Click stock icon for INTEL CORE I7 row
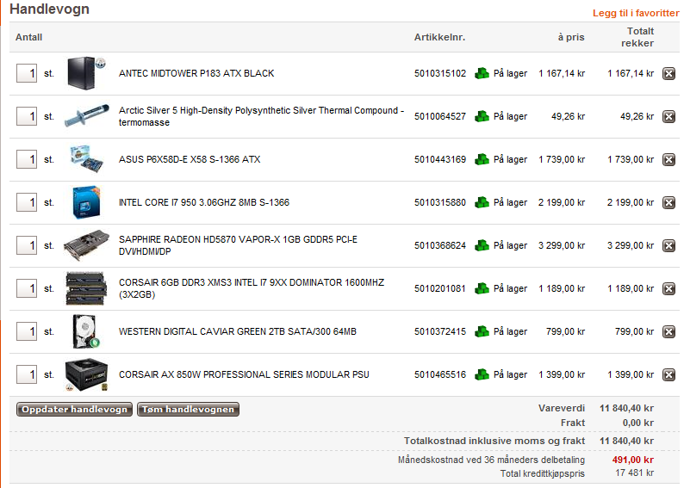This screenshot has width=684, height=488. tap(482, 202)
